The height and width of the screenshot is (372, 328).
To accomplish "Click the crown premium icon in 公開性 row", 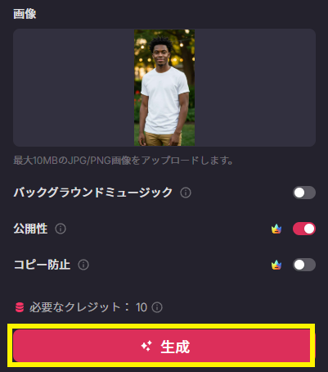I will pos(276,229).
